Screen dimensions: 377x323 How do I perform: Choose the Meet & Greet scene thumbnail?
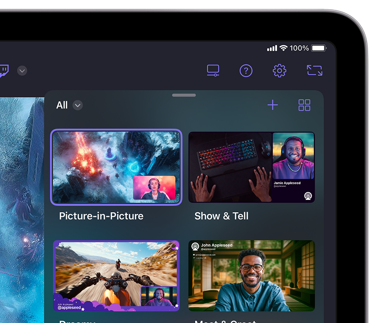pos(251,275)
